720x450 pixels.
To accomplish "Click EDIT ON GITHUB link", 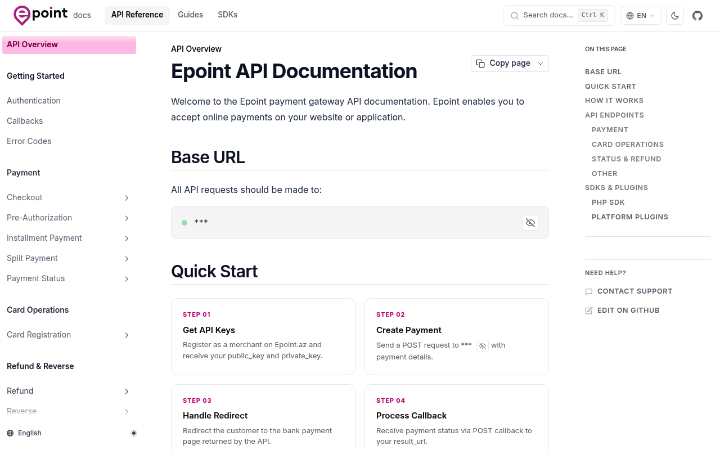I will [622, 310].
